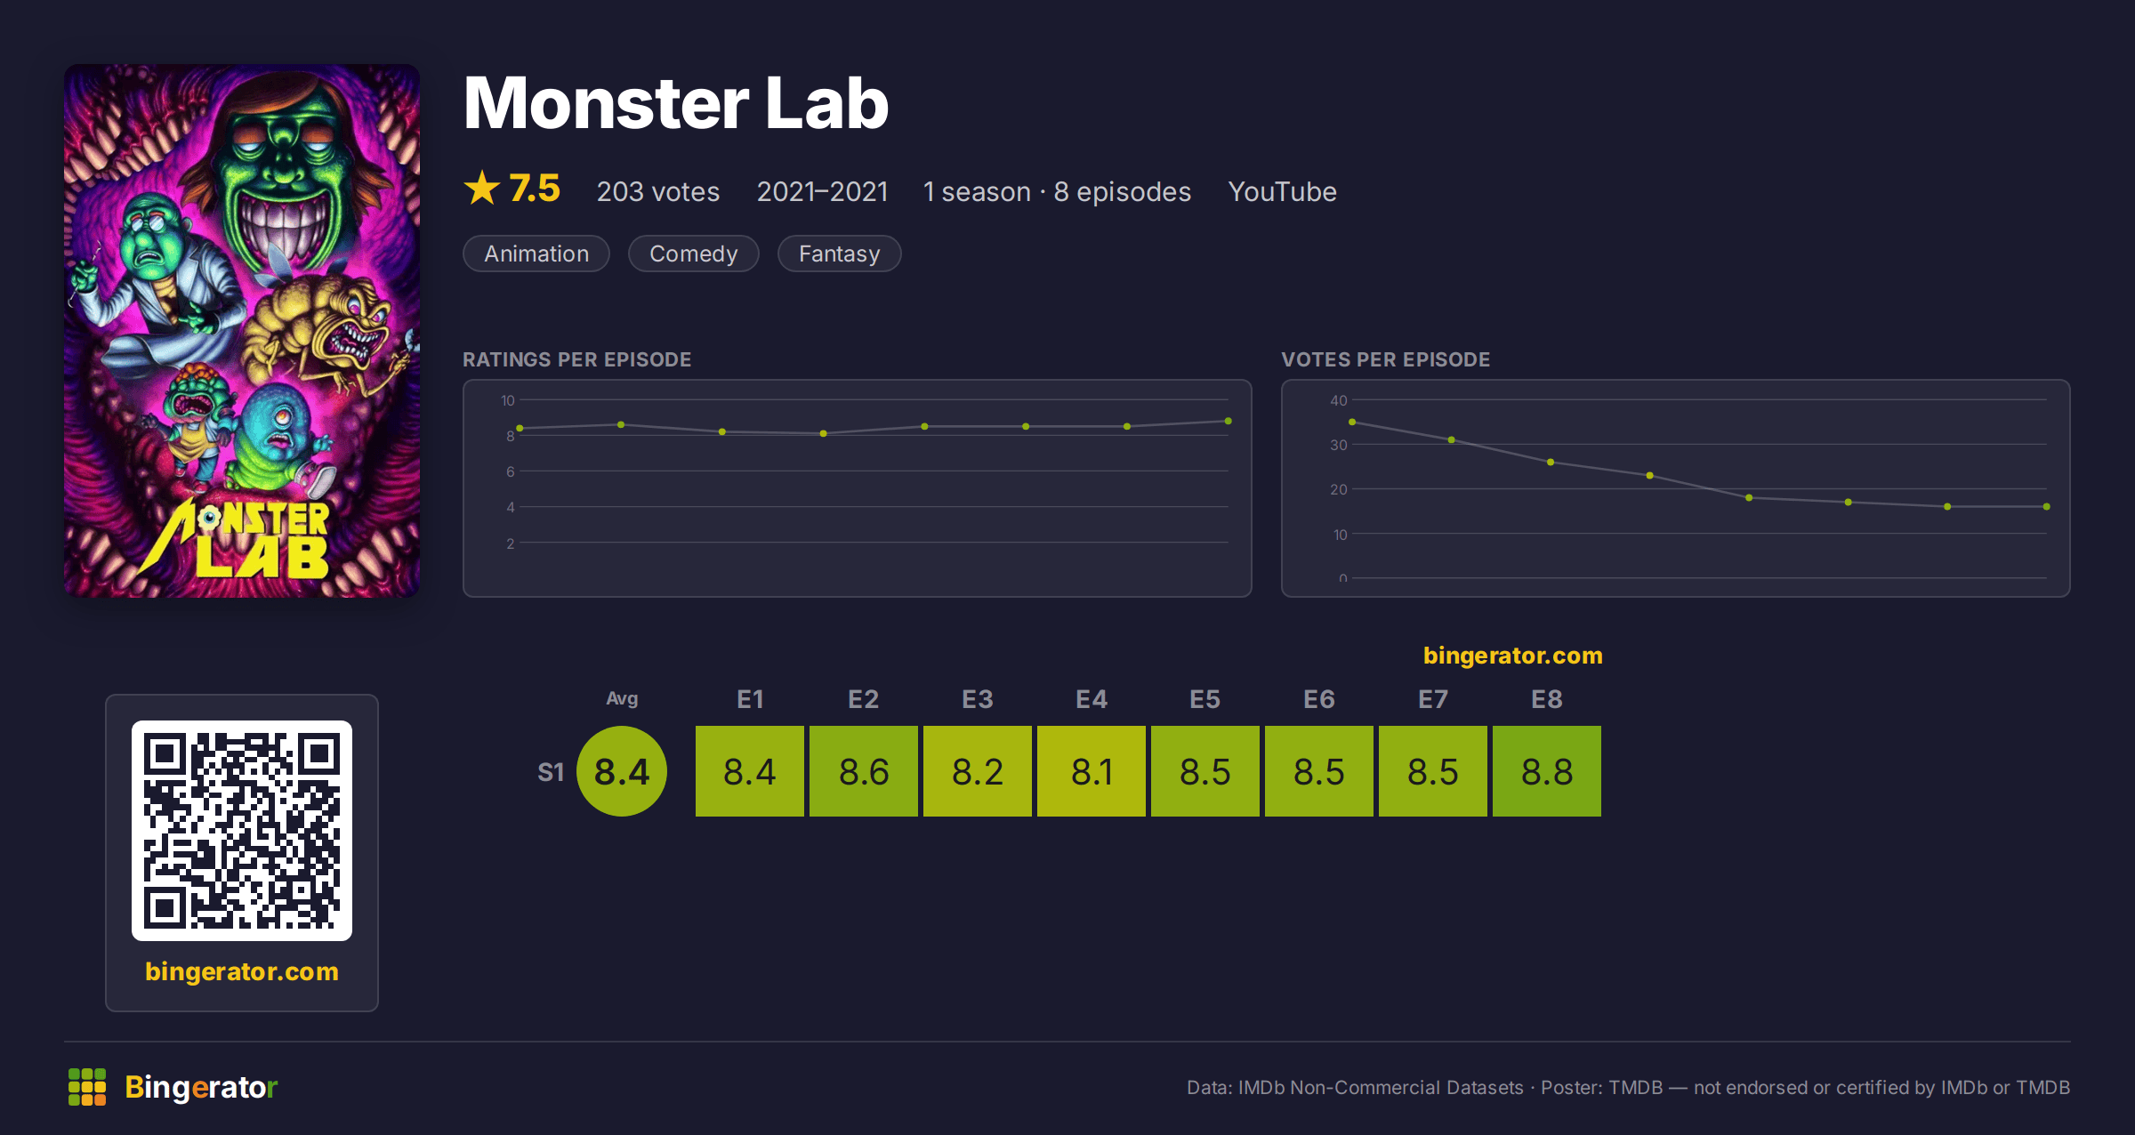
Task: Click the yellow star rating icon
Action: tap(482, 188)
